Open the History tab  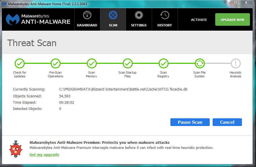click(x=165, y=19)
